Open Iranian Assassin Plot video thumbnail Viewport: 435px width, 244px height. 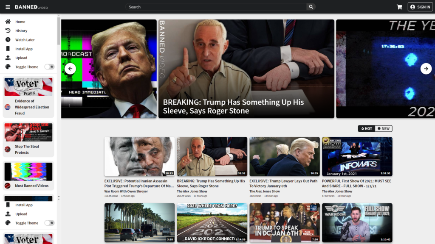pos(139,157)
